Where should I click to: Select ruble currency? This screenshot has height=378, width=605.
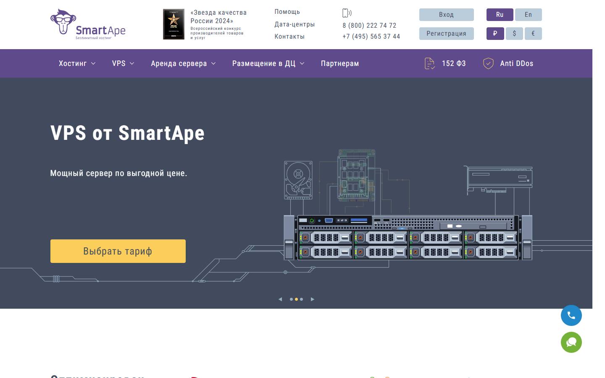tap(495, 34)
